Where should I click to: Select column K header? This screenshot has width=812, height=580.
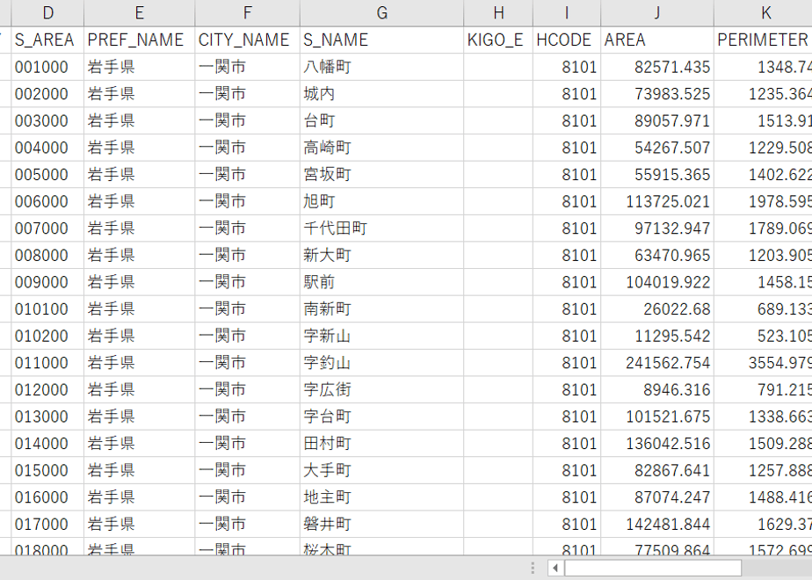[764, 13]
